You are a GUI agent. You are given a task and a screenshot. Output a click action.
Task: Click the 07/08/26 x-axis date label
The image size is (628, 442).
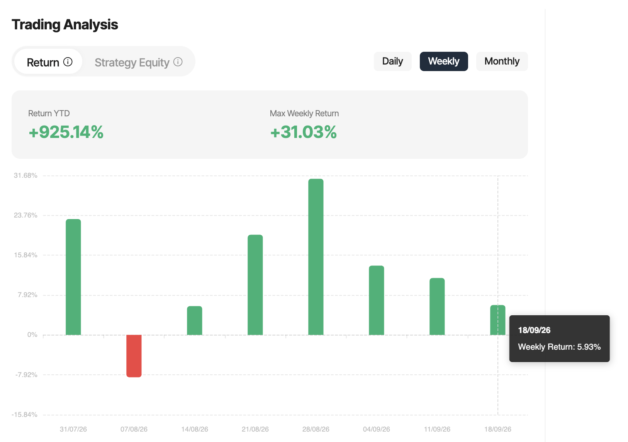coord(134,429)
